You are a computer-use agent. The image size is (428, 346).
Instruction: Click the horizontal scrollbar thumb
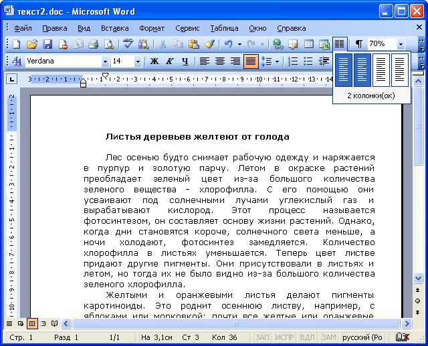(236, 324)
